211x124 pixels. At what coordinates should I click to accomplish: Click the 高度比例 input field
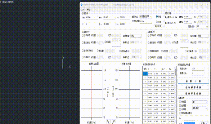tap(198, 73)
